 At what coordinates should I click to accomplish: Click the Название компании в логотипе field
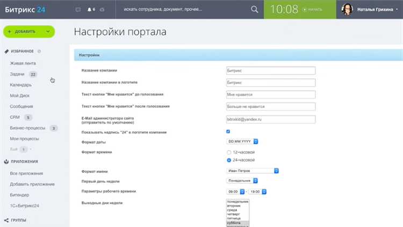(x=271, y=83)
